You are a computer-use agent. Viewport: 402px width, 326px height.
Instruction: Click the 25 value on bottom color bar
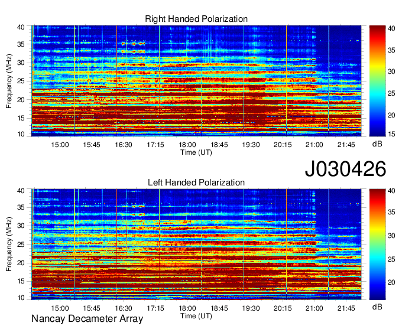[391, 259]
